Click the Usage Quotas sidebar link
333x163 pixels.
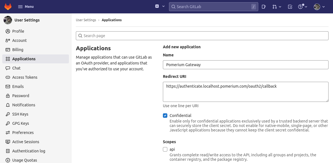point(25,160)
